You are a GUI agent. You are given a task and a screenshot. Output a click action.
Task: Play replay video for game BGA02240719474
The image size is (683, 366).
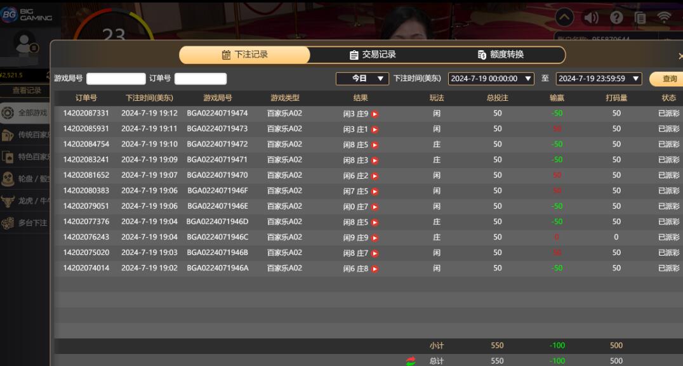click(375, 114)
